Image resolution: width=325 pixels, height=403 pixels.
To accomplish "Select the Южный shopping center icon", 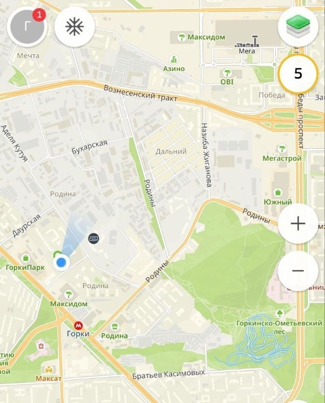I will click(277, 192).
